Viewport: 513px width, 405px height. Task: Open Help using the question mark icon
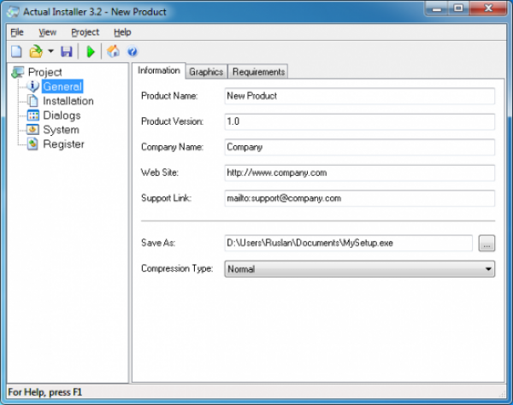[133, 52]
